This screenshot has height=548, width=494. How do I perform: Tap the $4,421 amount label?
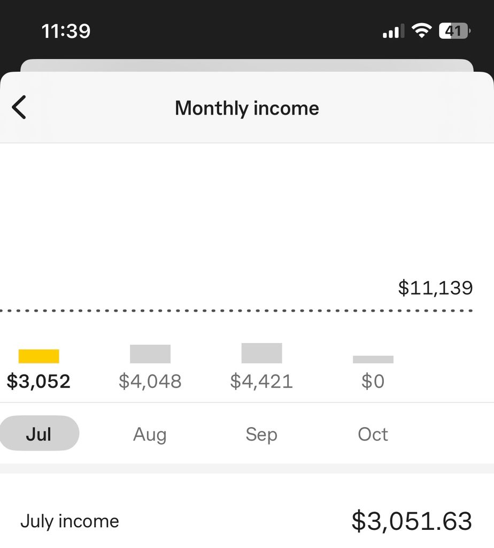coord(261,382)
